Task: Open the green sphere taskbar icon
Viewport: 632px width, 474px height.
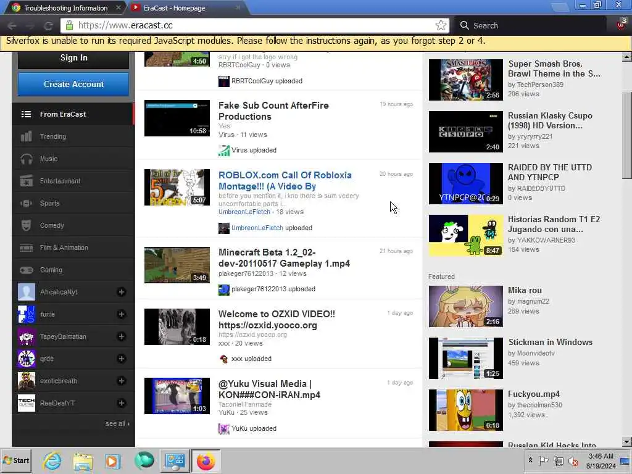Action: click(x=144, y=460)
